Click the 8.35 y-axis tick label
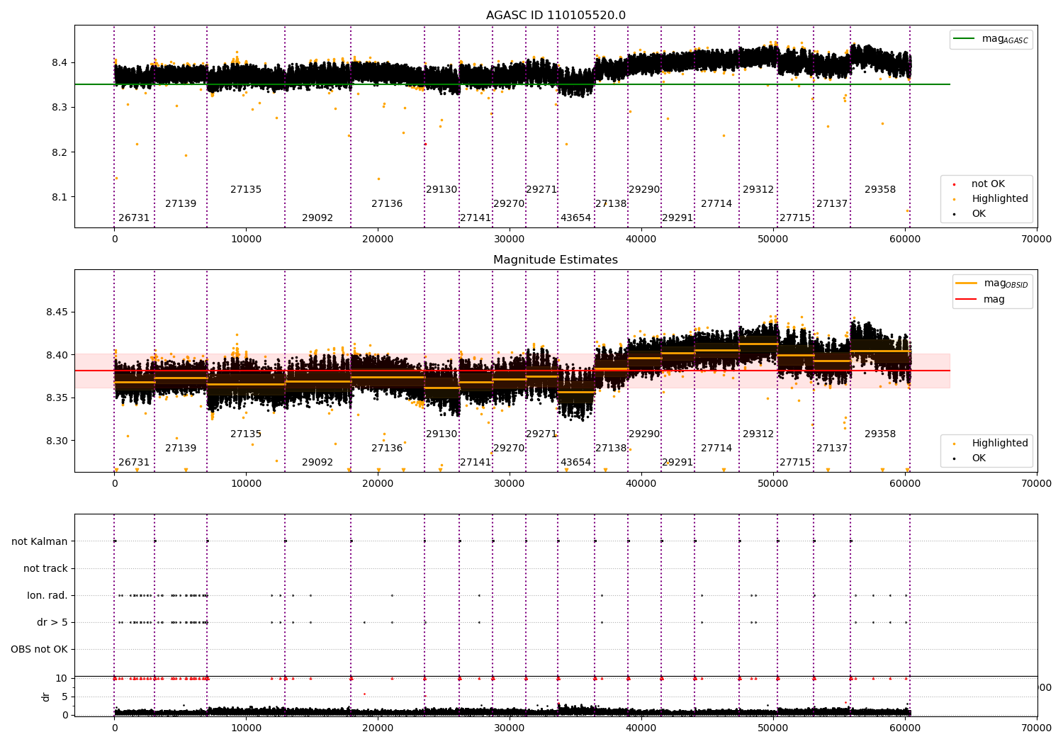 57,398
